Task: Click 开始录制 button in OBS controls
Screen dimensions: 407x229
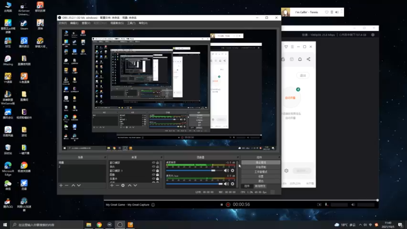Action: point(261,167)
